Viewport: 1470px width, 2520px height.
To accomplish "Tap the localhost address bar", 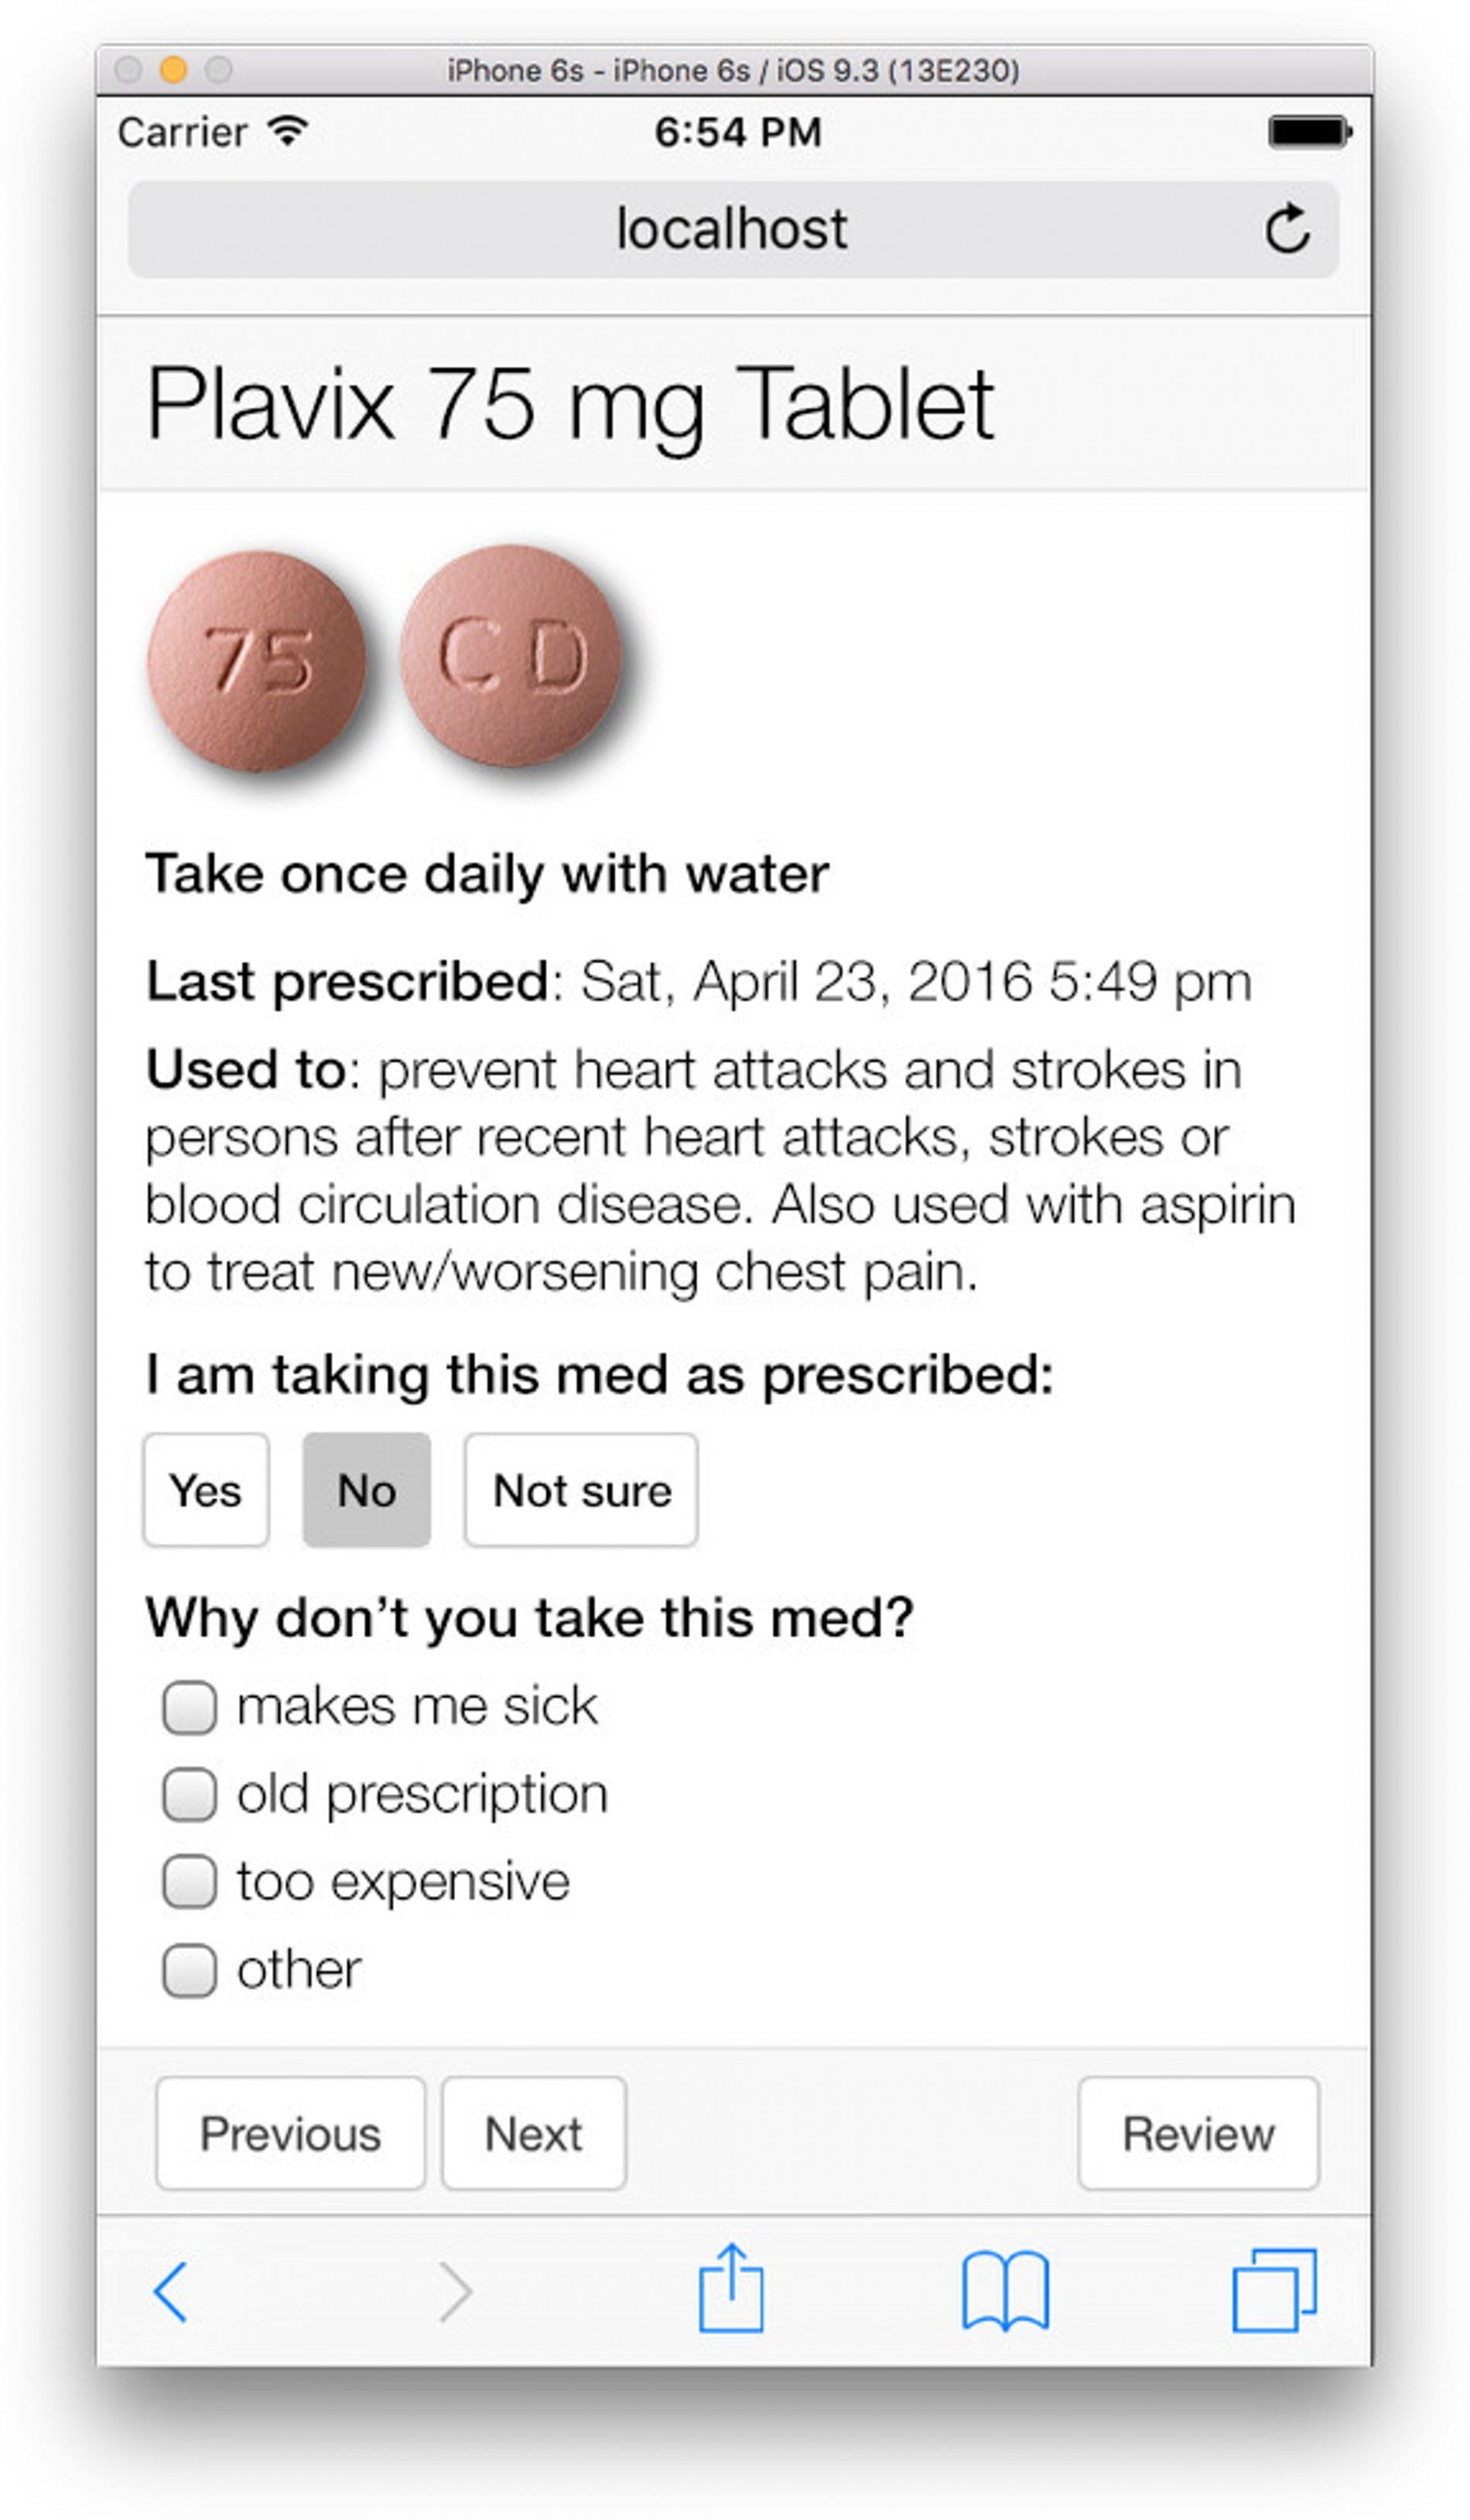I will 731,229.
